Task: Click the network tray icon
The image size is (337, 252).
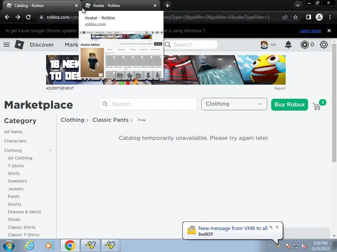Action: point(296,246)
